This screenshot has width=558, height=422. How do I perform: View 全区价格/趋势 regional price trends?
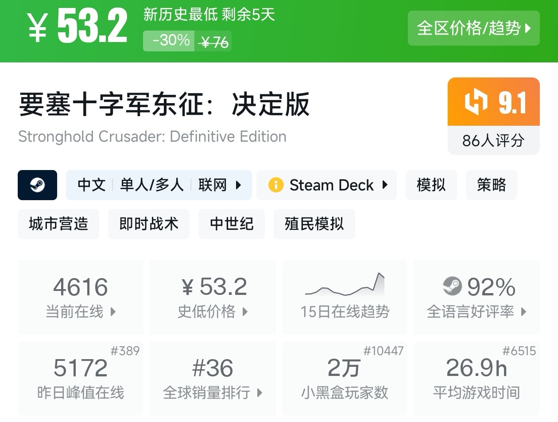pyautogui.click(x=473, y=28)
